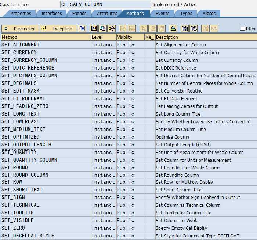Select the SET_TOOLTIP method cell
This screenshot has height=240, width=257.
tap(46, 213)
